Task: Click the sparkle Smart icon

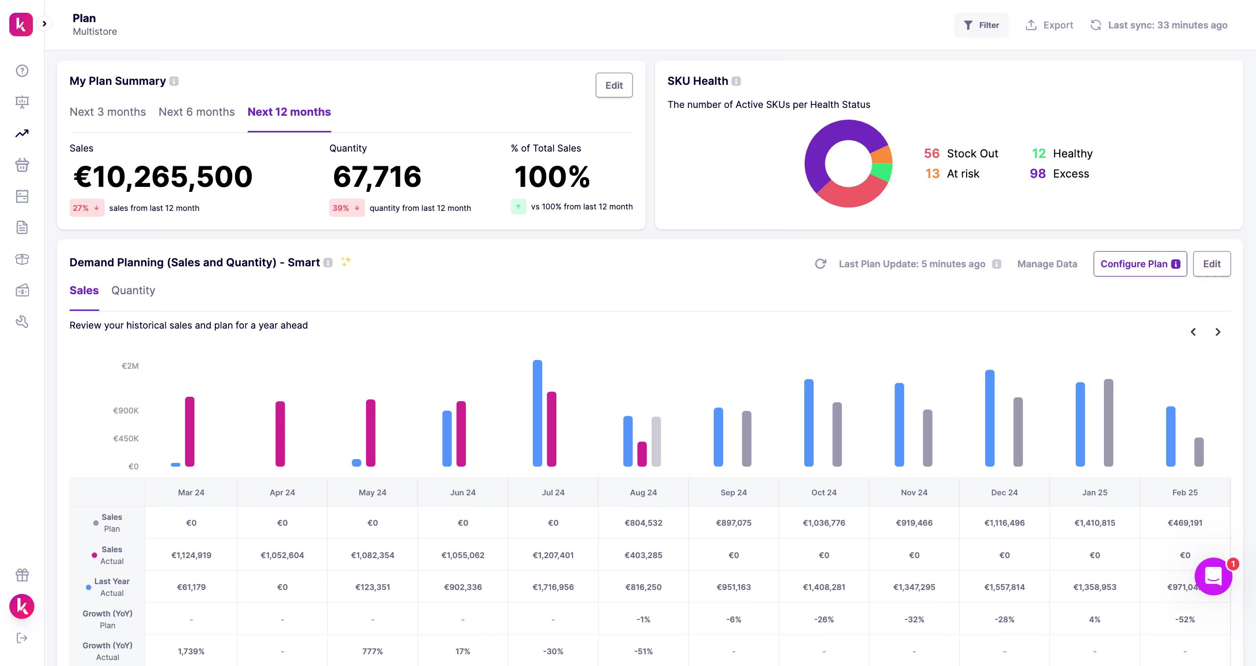Action: [346, 261]
